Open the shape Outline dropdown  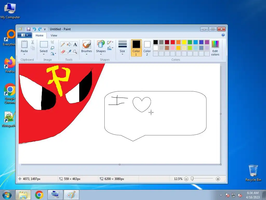tap(110, 42)
